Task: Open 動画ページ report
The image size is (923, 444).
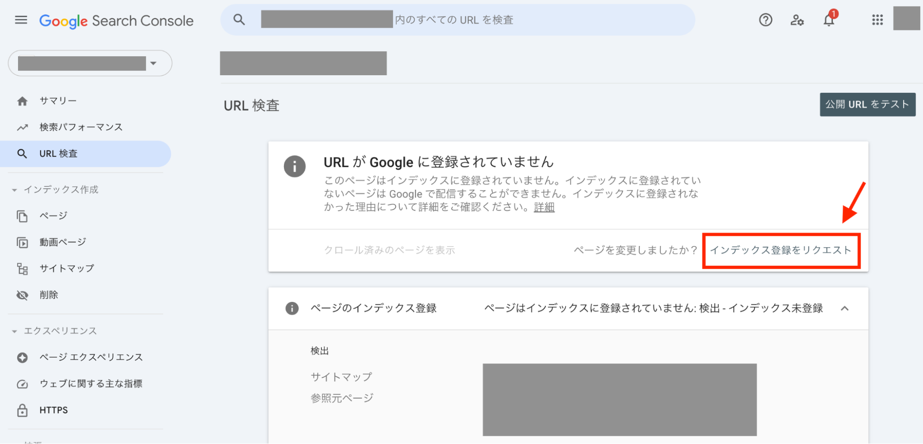Action: (62, 242)
